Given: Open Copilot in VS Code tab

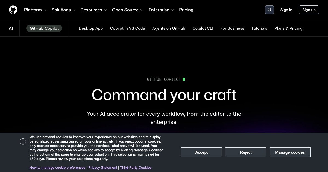Looking at the screenshot, I should [128, 28].
